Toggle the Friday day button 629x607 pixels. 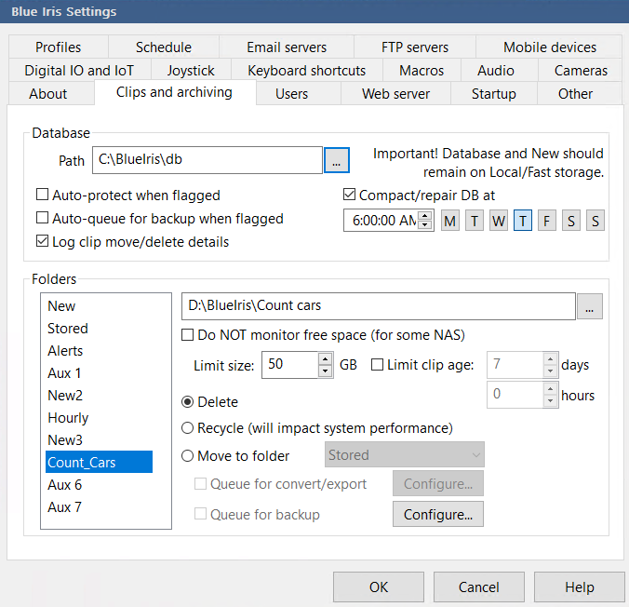click(x=547, y=221)
